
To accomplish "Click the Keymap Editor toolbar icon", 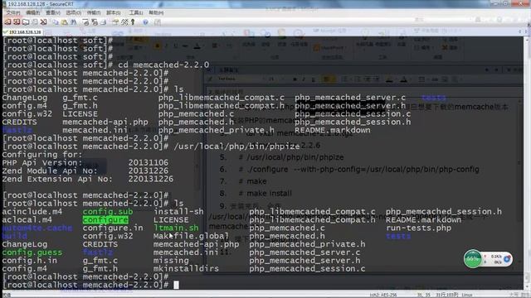I will (x=124, y=22).
